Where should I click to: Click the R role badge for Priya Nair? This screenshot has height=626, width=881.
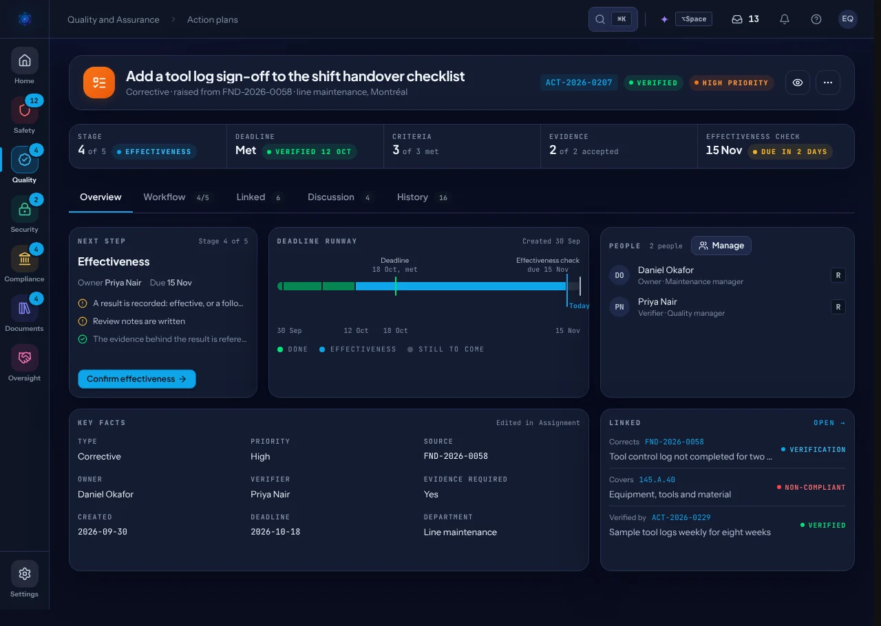838,307
